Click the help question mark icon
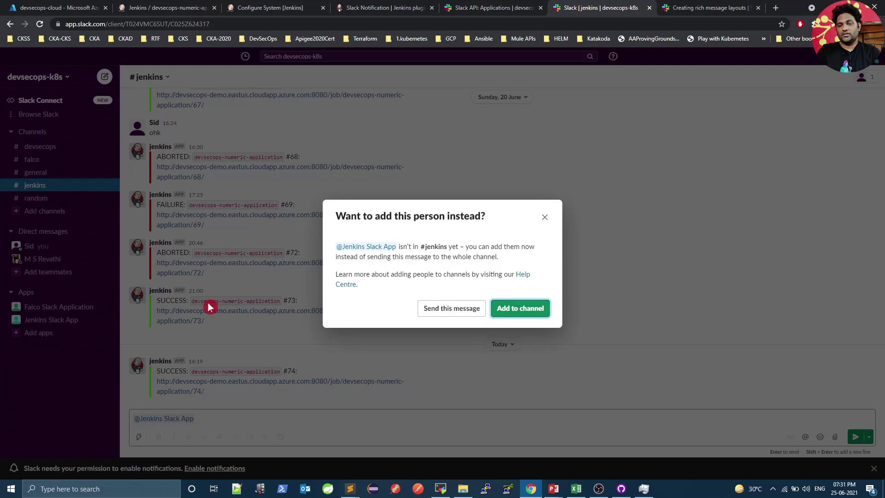The width and height of the screenshot is (885, 498). click(613, 56)
